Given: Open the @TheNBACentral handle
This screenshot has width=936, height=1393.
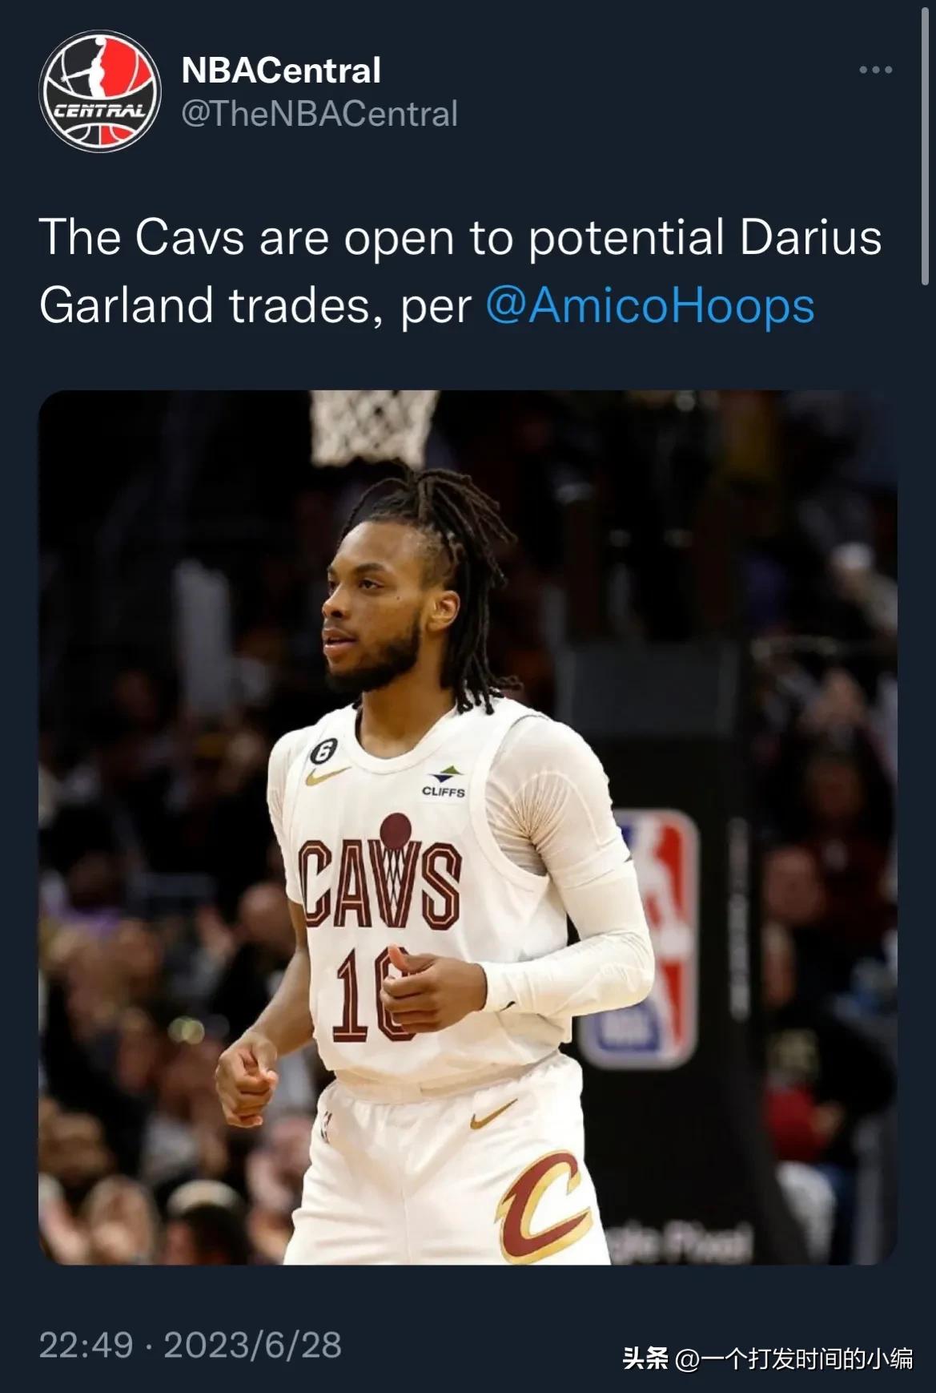Looking at the screenshot, I should pos(320,114).
